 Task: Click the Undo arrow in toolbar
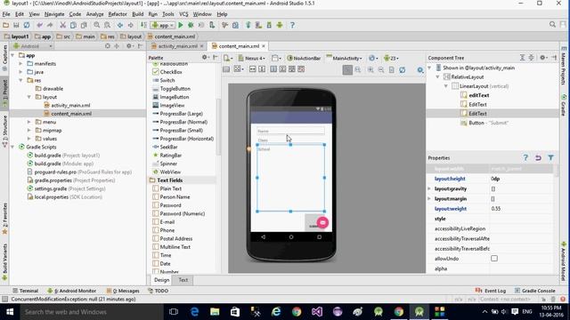click(x=39, y=25)
